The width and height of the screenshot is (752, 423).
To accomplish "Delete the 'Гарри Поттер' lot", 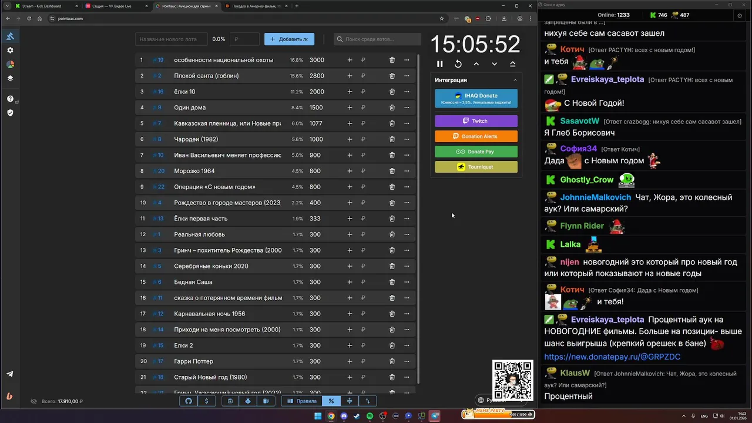I will coord(392,361).
